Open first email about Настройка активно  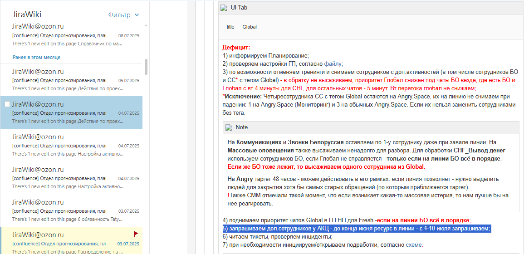pyautogui.click(x=72, y=146)
